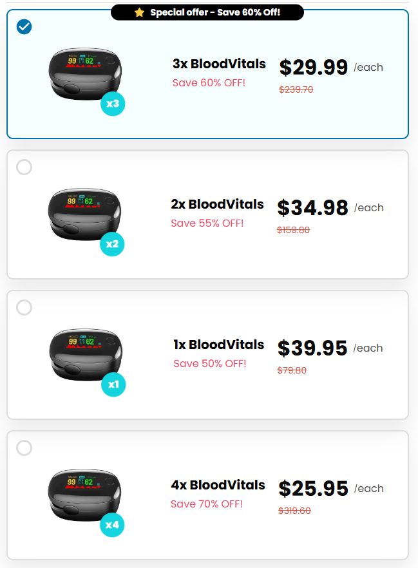Click the 1x BloodVitals title text
Screen dimensions: 418x568
click(220, 345)
